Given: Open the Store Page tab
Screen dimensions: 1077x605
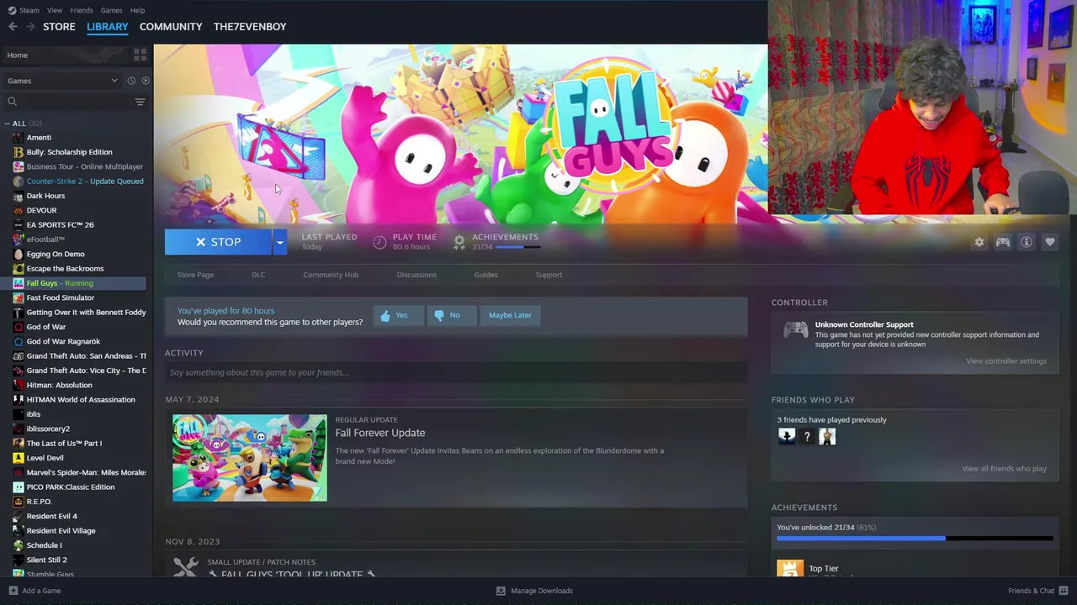Looking at the screenshot, I should point(195,275).
